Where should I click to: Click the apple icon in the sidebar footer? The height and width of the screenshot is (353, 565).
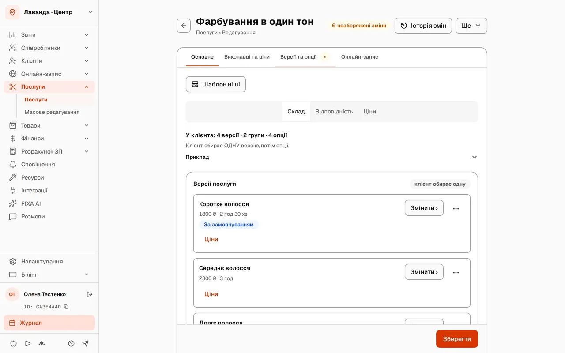click(x=13, y=343)
